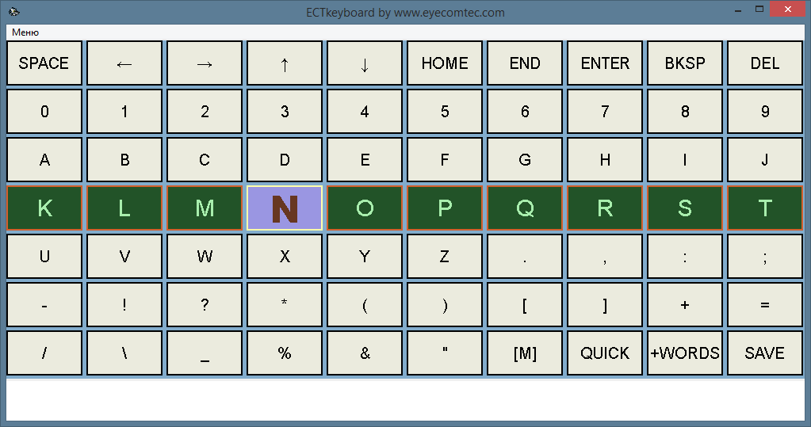
Task: Click the backslash key
Action: 124,353
